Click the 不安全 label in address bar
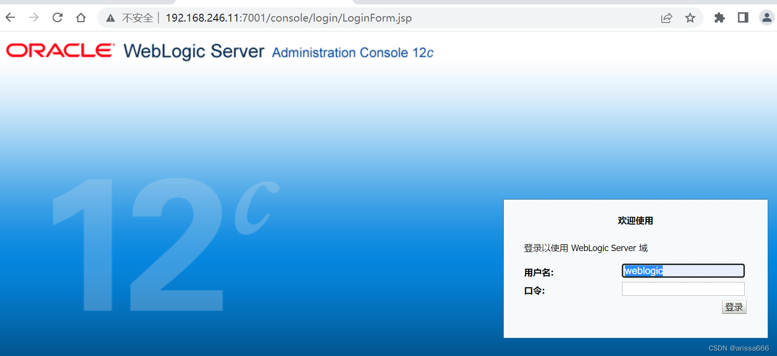777x356 pixels. (x=137, y=18)
